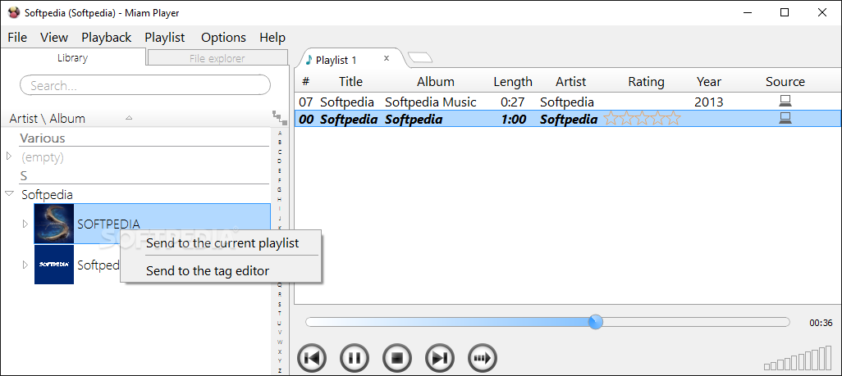Click the computer source icon for track 07
The height and width of the screenshot is (376, 842).
[785, 101]
